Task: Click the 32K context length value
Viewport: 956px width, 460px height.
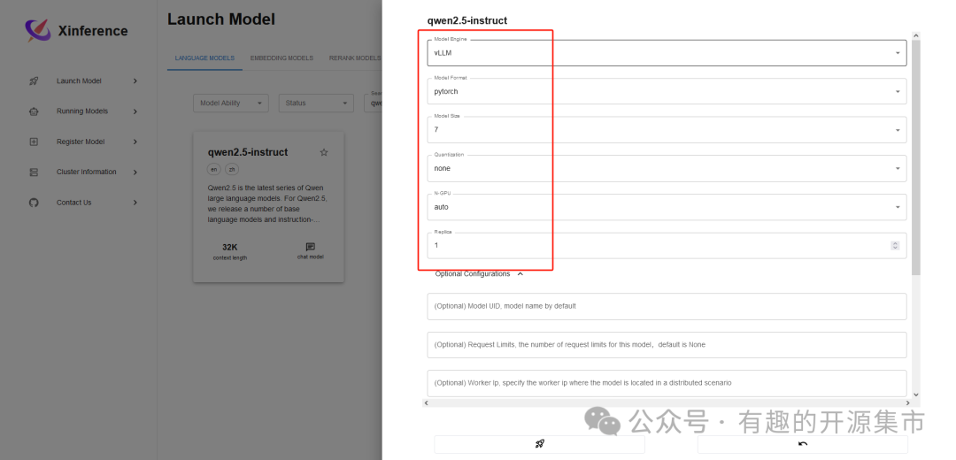Action: pos(230,248)
